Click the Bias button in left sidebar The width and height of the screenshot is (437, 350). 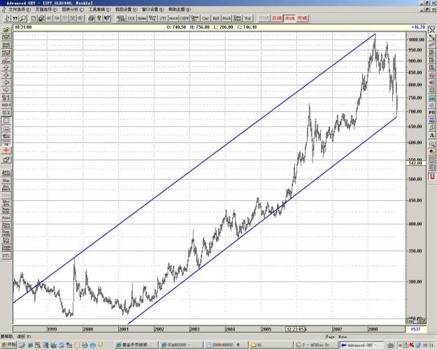coord(6,181)
